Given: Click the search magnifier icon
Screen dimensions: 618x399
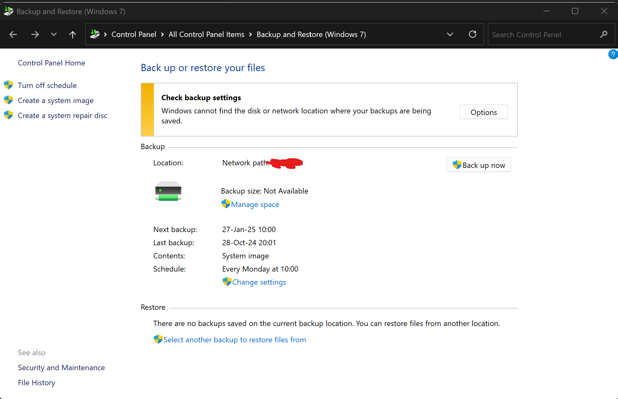Looking at the screenshot, I should point(604,34).
